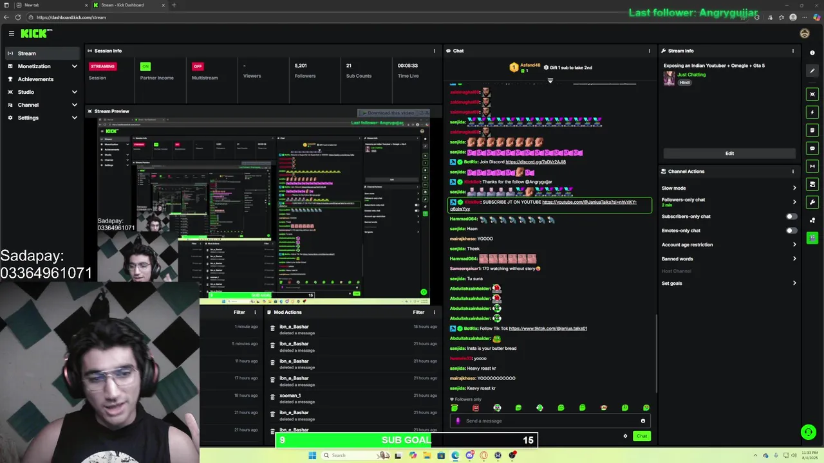Image resolution: width=824 pixels, height=463 pixels.
Task: Toggle the wrench panel icon in toolbar
Action: pos(812,203)
